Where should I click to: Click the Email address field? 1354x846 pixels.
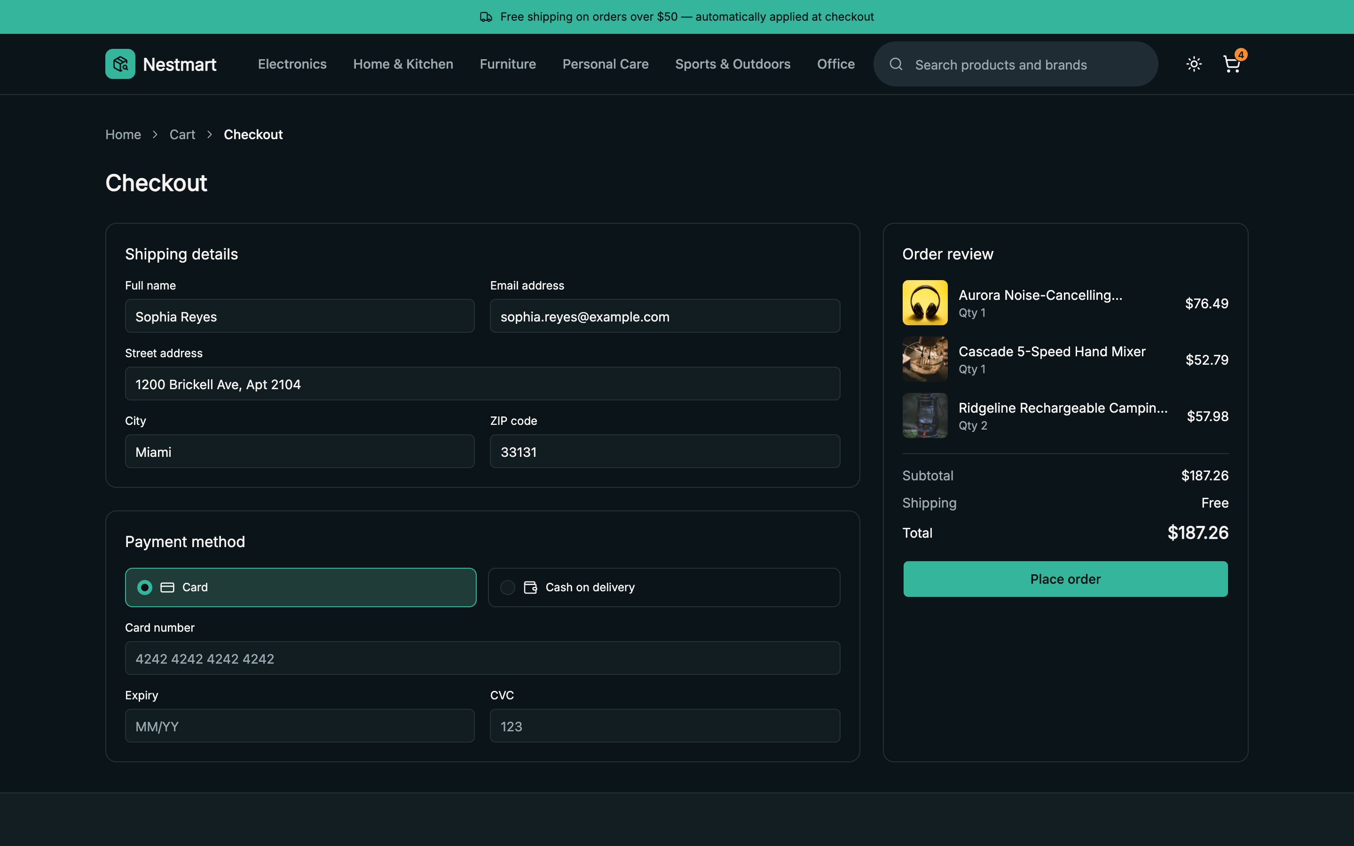665,316
